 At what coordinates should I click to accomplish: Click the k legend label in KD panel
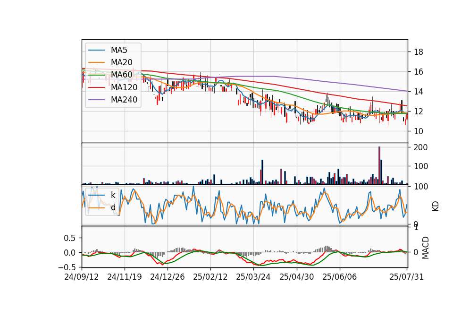(113, 195)
